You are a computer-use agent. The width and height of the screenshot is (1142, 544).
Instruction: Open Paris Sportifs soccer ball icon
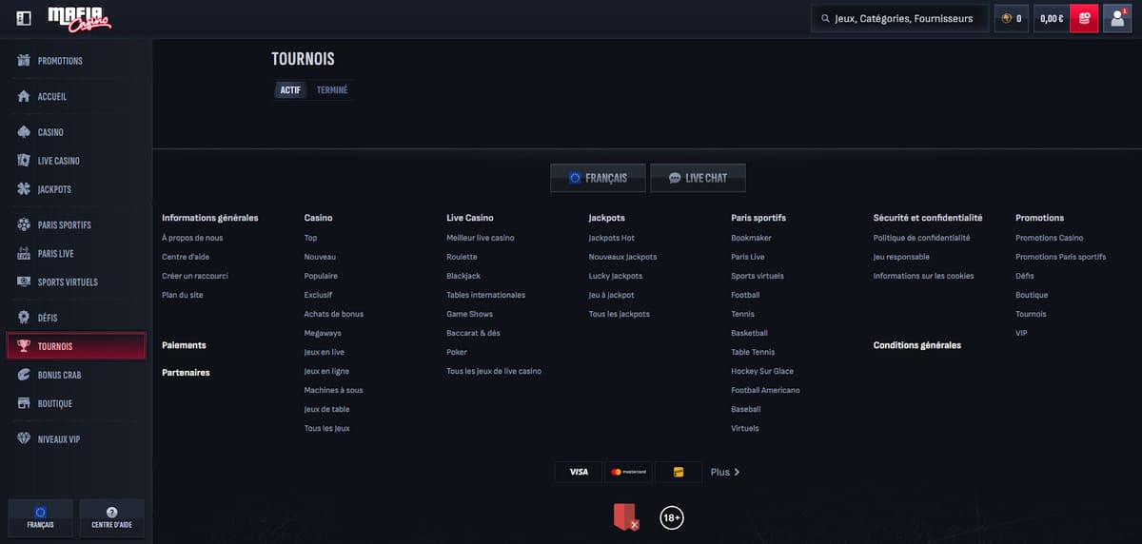pos(25,225)
